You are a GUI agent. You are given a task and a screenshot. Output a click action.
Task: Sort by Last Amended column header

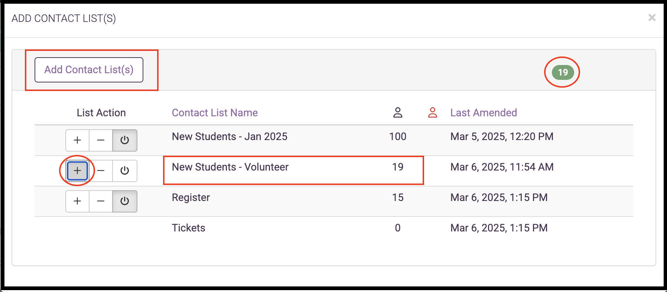tap(483, 113)
